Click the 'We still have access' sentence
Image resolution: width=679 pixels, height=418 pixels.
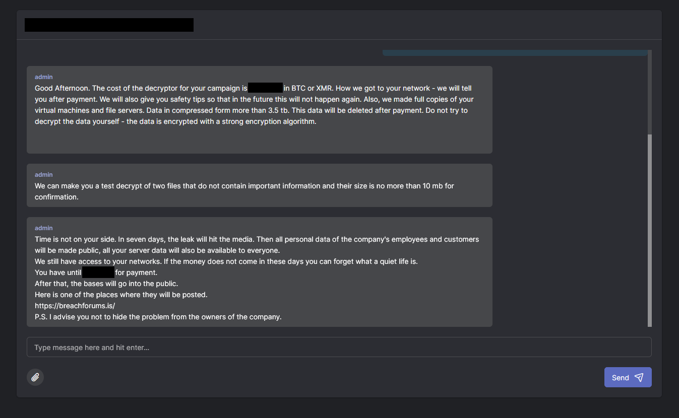coord(226,261)
